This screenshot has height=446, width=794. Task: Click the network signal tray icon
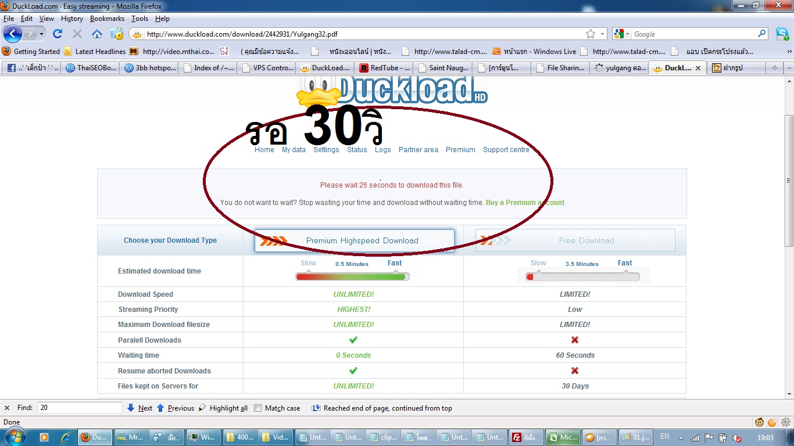[695, 438]
